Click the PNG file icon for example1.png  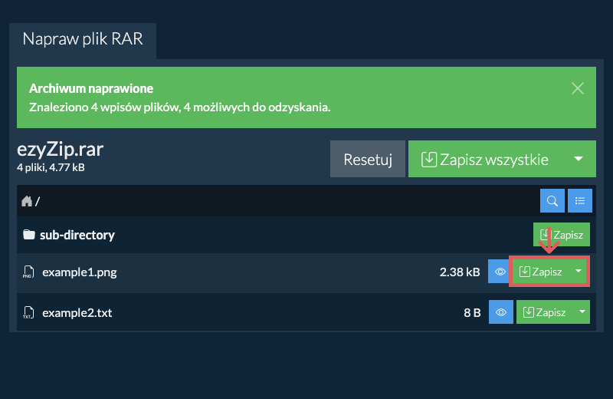click(x=28, y=272)
